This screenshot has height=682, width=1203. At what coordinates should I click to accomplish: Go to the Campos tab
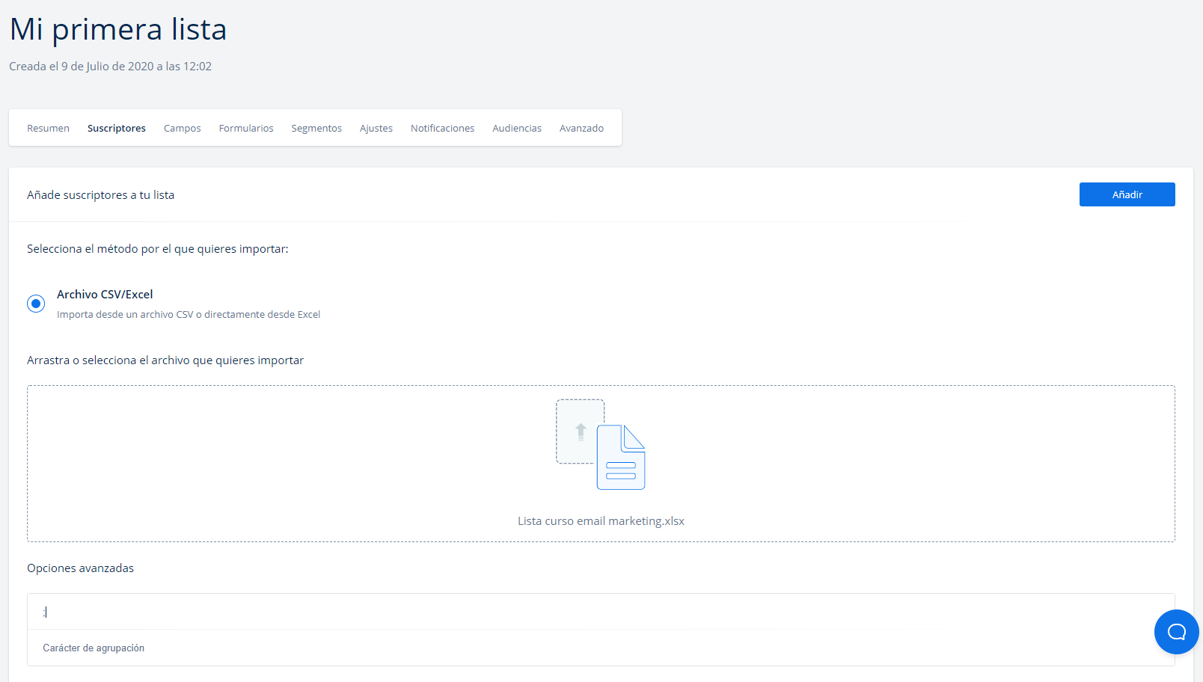point(183,128)
